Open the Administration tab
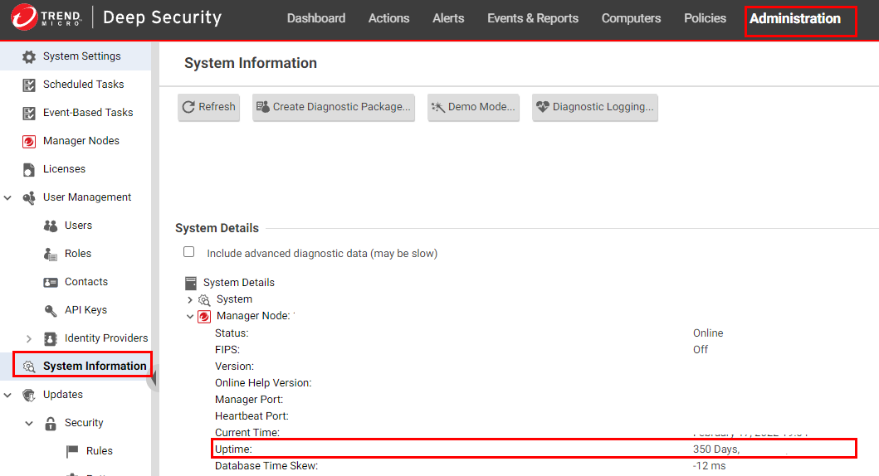The image size is (879, 476). (x=795, y=19)
